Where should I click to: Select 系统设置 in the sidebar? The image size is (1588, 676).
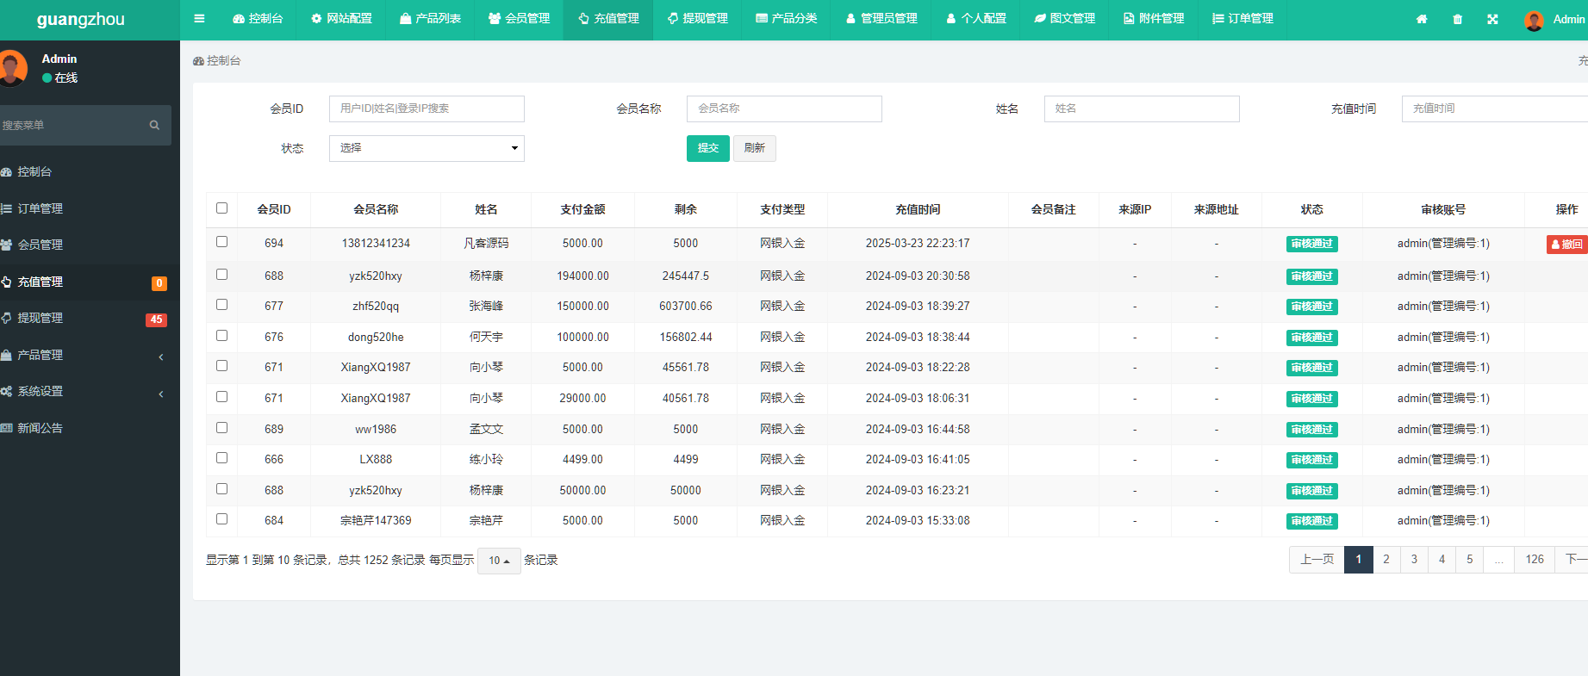[x=40, y=391]
